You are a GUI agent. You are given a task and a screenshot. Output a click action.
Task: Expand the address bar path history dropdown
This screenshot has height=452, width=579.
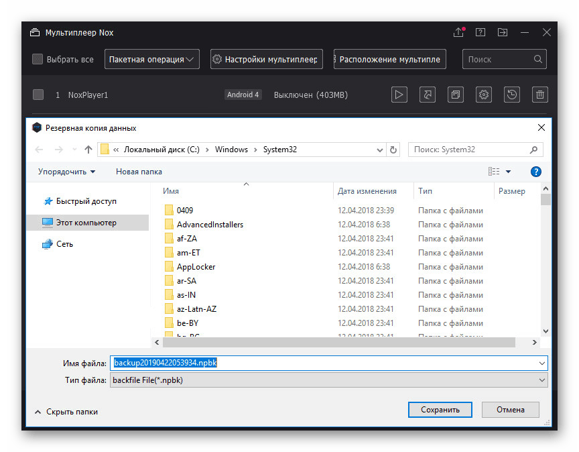[379, 150]
